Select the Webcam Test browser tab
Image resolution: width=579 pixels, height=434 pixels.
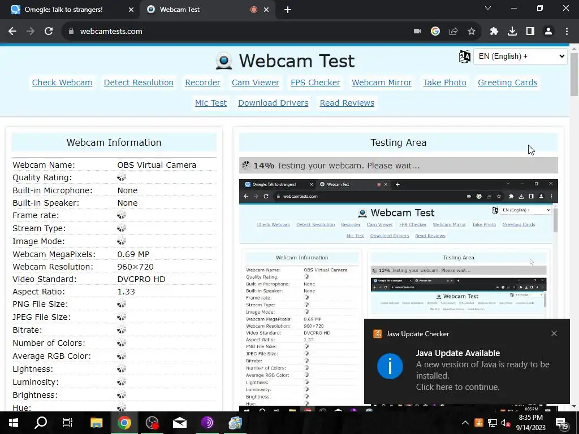pos(207,10)
